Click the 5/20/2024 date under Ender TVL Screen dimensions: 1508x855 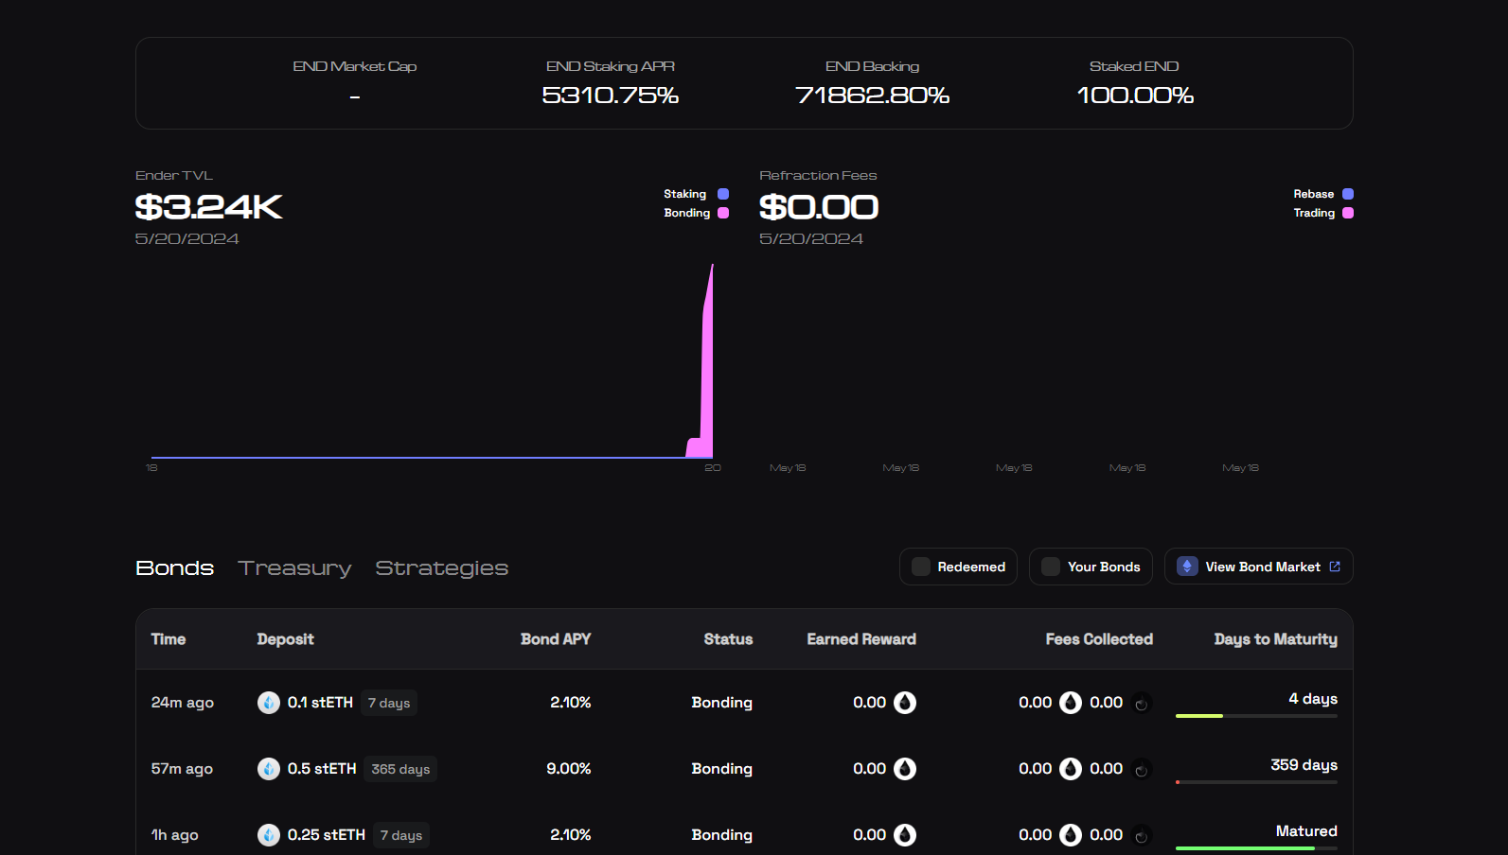click(x=187, y=239)
